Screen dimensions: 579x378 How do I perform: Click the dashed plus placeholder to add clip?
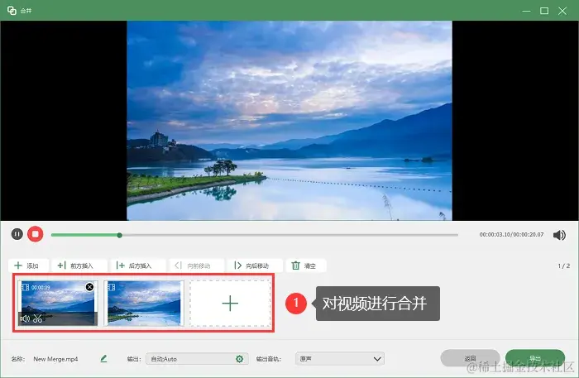click(230, 303)
